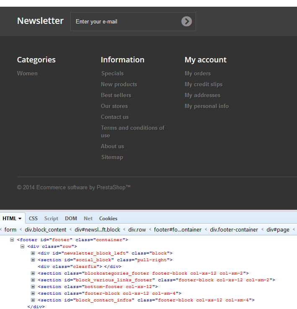
Task: Submit the newsletter e-mail arrow button
Action: (186, 21)
